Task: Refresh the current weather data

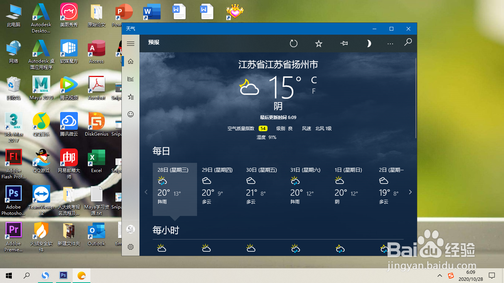Action: [x=293, y=43]
